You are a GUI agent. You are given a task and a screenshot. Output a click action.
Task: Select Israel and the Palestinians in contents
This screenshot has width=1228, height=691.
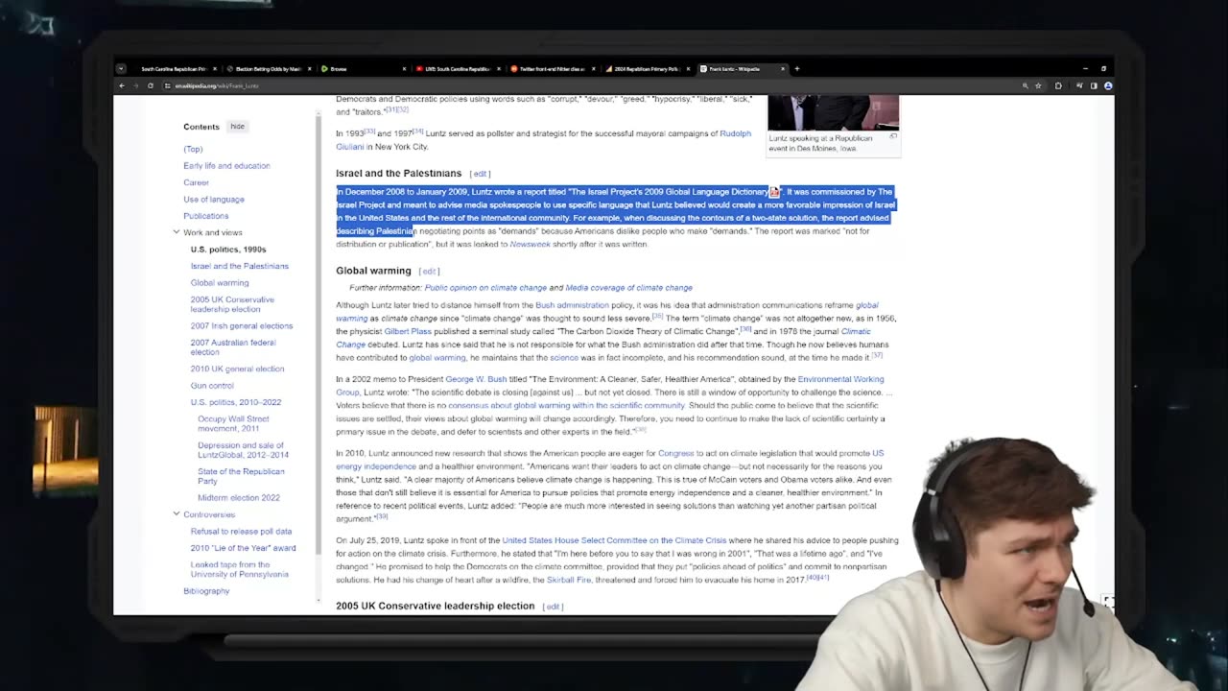239,266
